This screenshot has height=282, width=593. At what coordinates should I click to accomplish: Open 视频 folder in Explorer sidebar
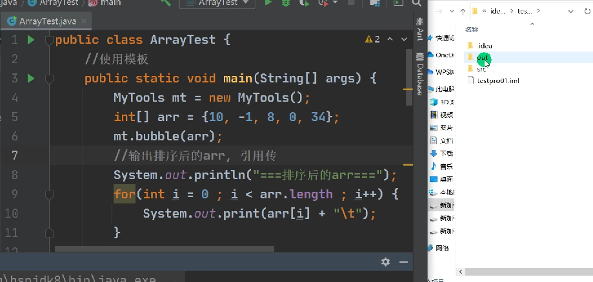pos(442,115)
